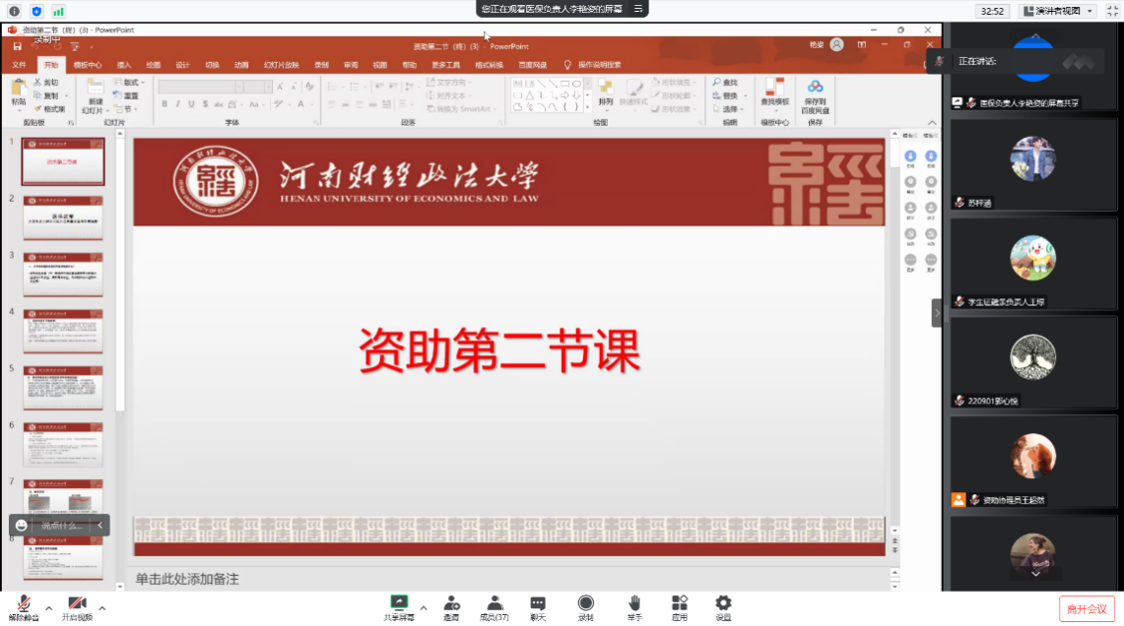Click the Clear Formatting icon
This screenshot has width=1124, height=626.
coord(309,87)
